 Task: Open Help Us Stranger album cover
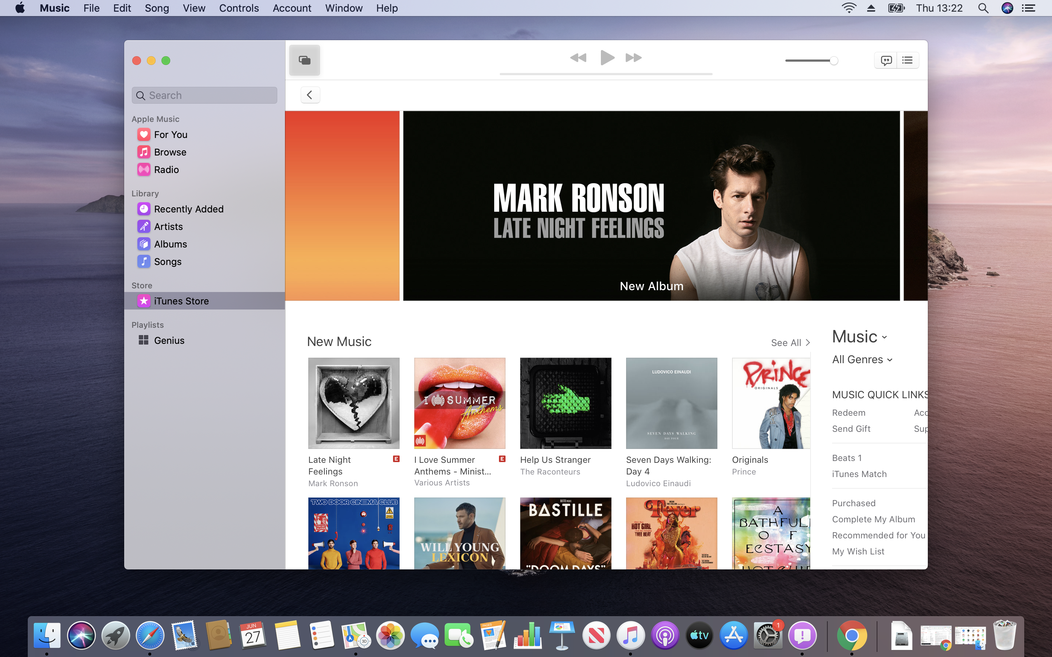coord(565,403)
